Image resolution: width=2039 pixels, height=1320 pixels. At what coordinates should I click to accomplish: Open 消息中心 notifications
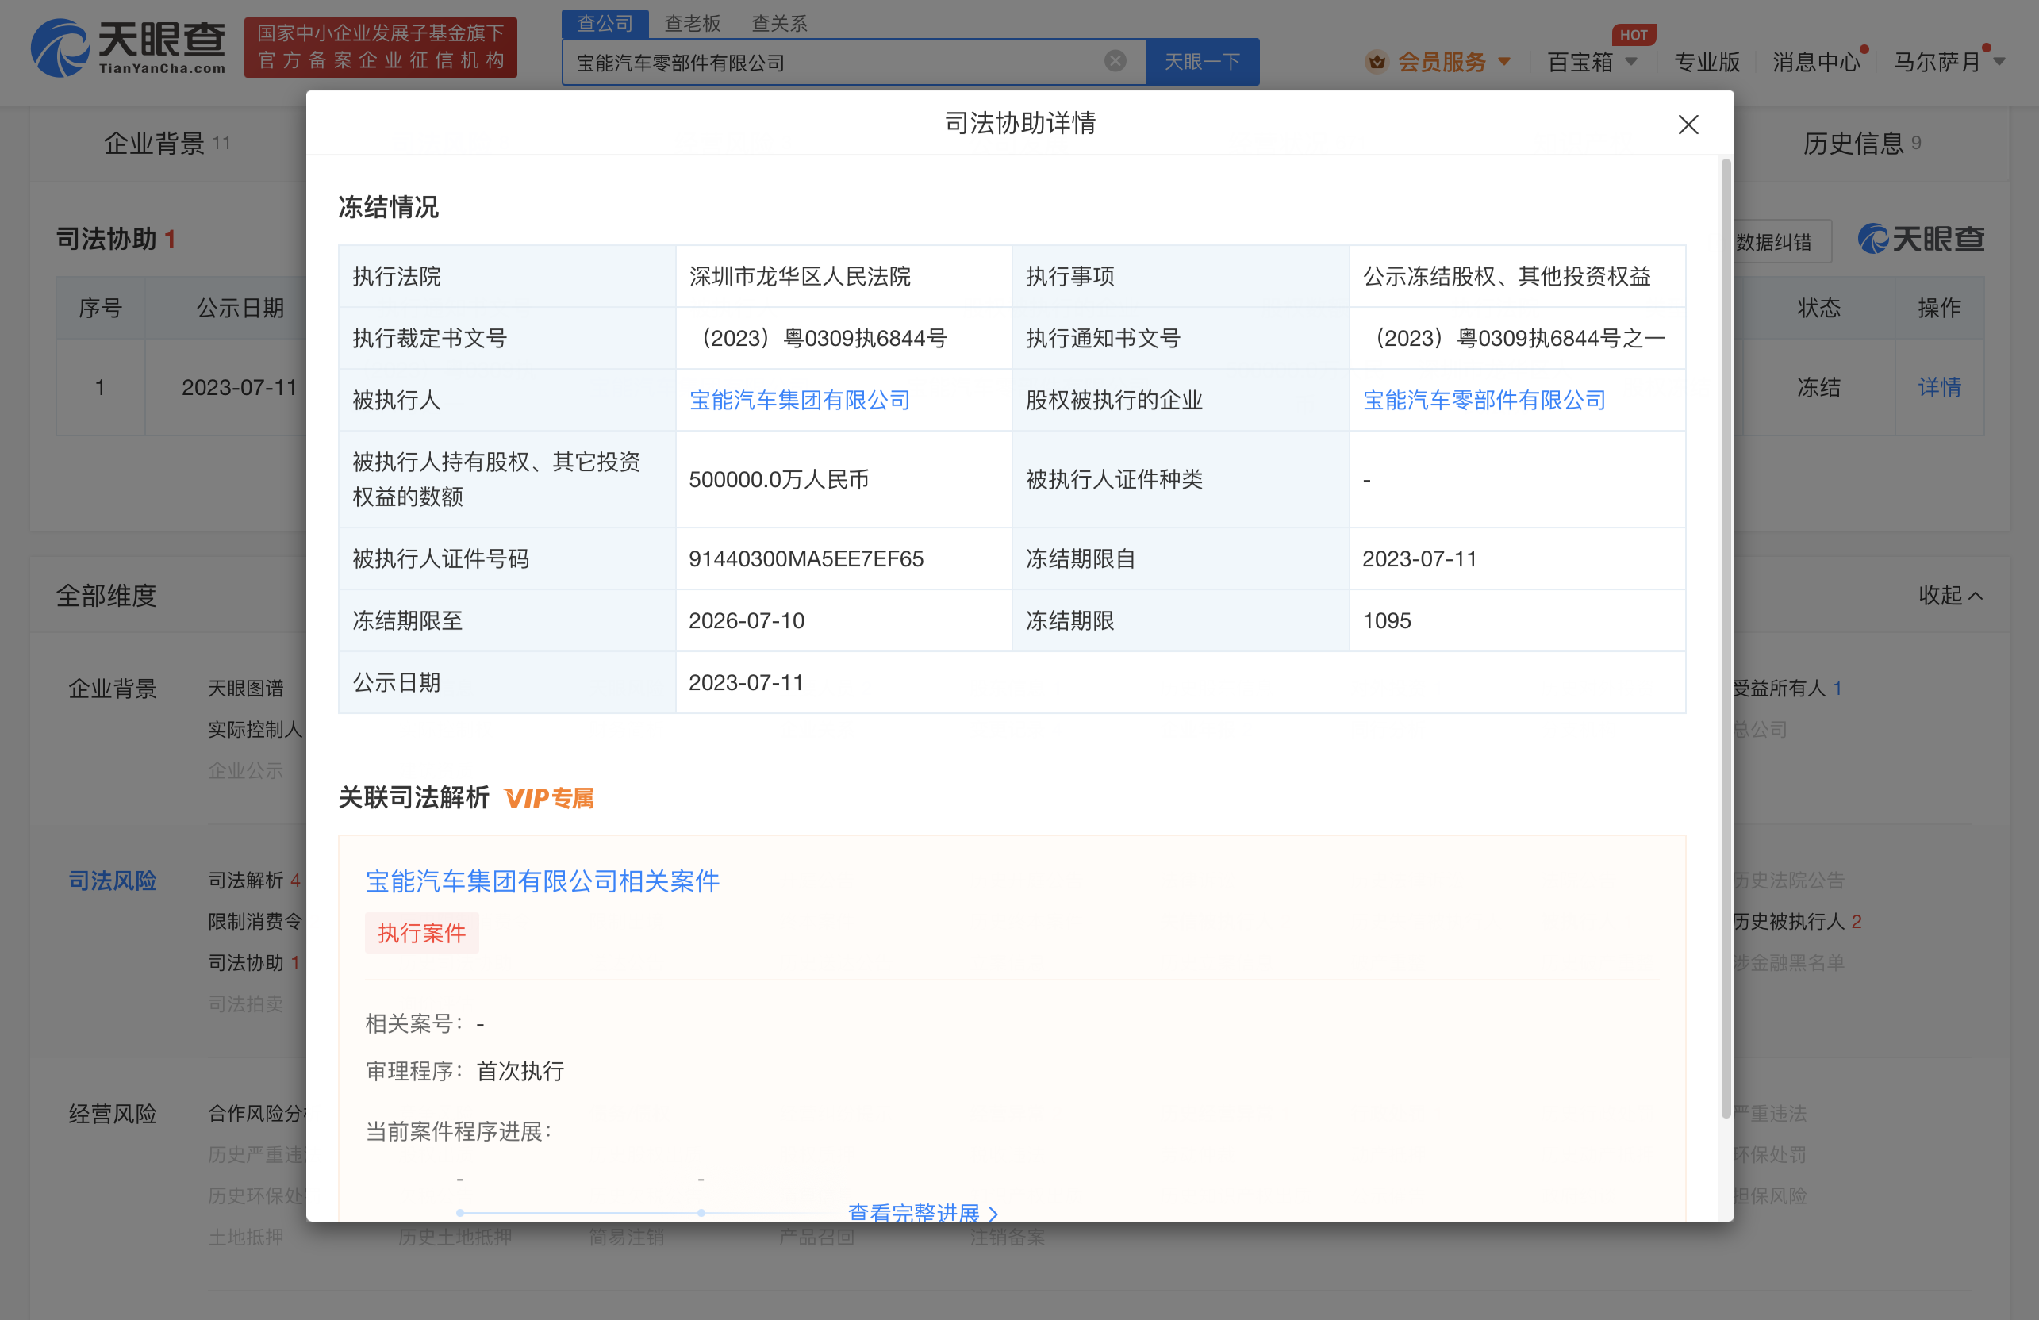tap(1815, 61)
